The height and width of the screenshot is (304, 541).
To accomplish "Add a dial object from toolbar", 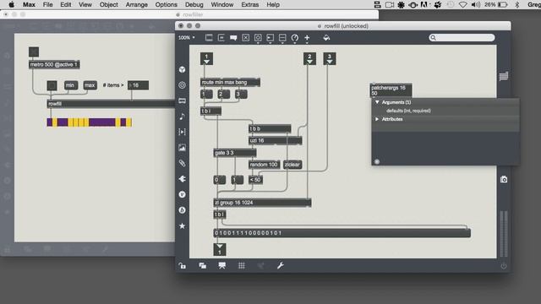I will (295, 37).
